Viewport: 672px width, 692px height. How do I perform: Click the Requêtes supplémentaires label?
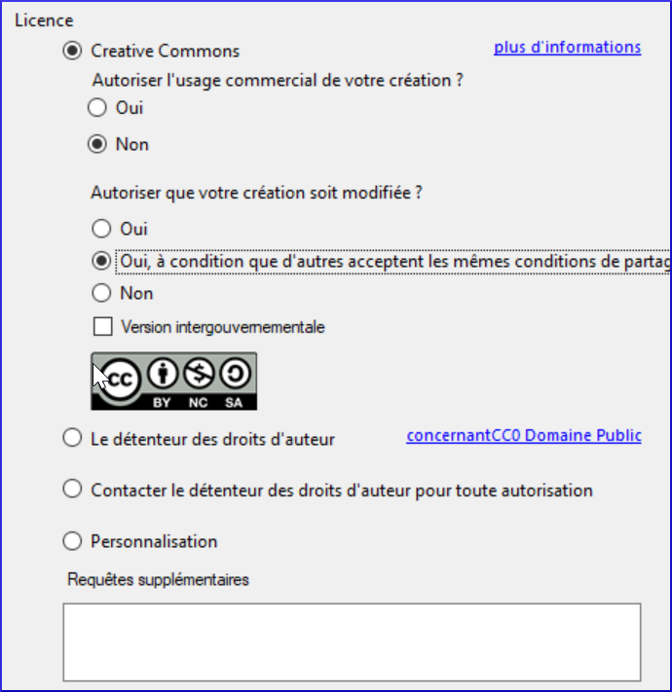(x=158, y=580)
